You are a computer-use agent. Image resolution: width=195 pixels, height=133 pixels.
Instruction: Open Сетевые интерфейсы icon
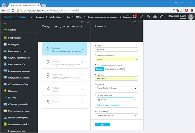(x=5, y=124)
